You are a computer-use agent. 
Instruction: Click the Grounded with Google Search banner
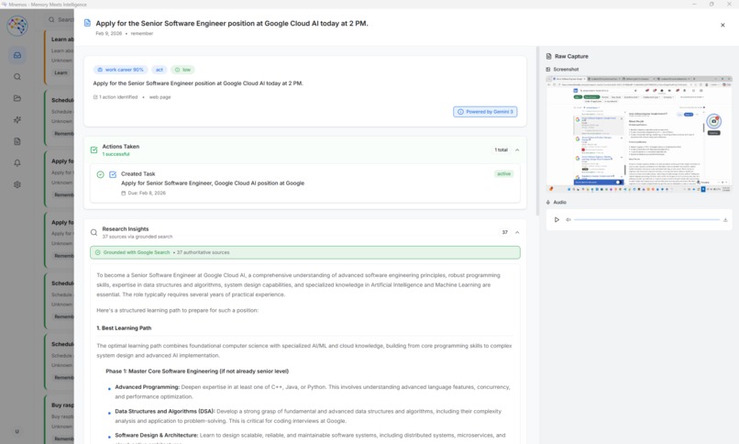(305, 252)
